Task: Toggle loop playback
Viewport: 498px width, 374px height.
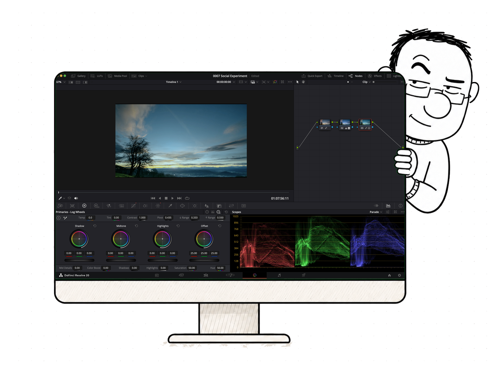Action: pyautogui.click(x=187, y=198)
